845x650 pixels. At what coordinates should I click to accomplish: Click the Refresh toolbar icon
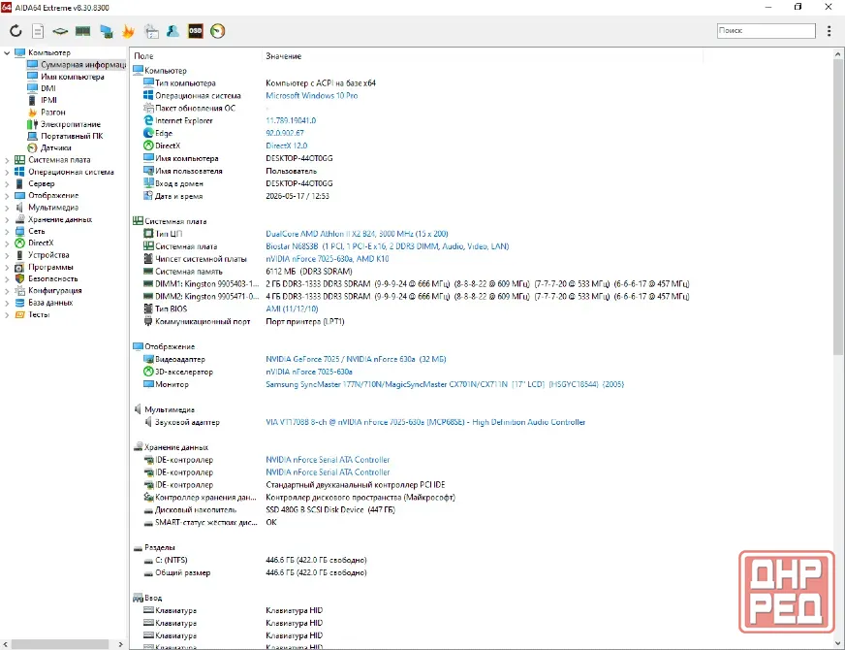[16, 31]
